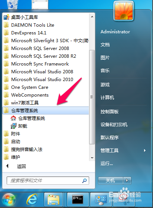
Task: Open the control panel taskbar button
Action: (101, 200)
